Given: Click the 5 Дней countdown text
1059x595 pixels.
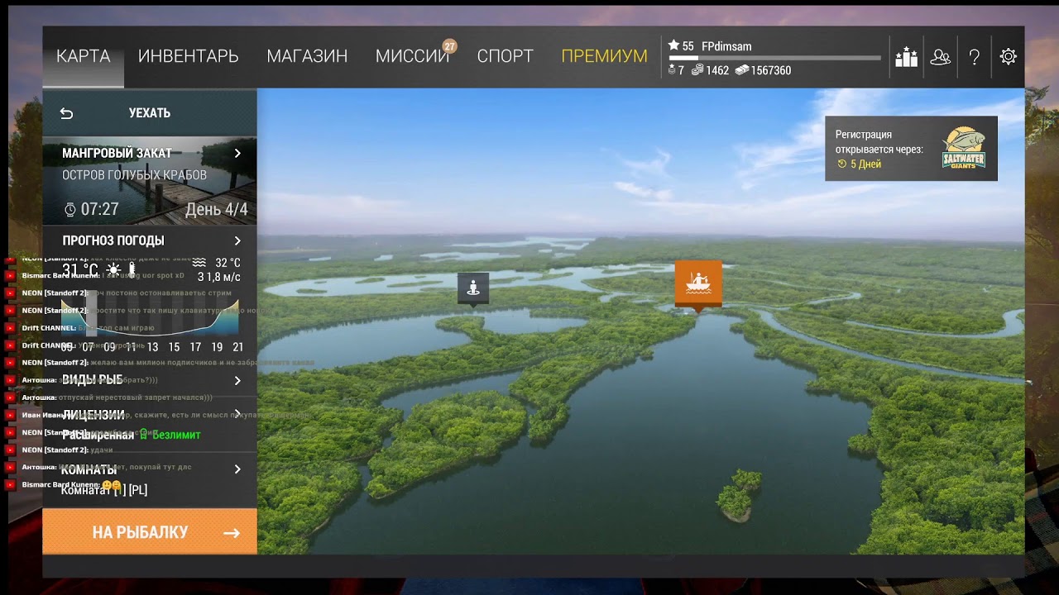Looking at the screenshot, I should tap(866, 164).
